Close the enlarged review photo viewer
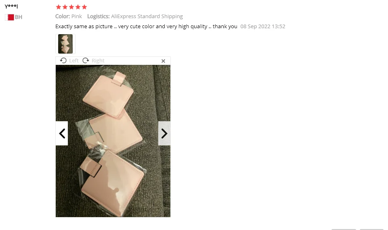Viewport: 388px width, 230px height. coord(163,61)
